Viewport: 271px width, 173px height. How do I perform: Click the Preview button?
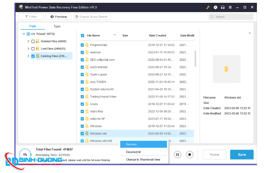click(59, 17)
